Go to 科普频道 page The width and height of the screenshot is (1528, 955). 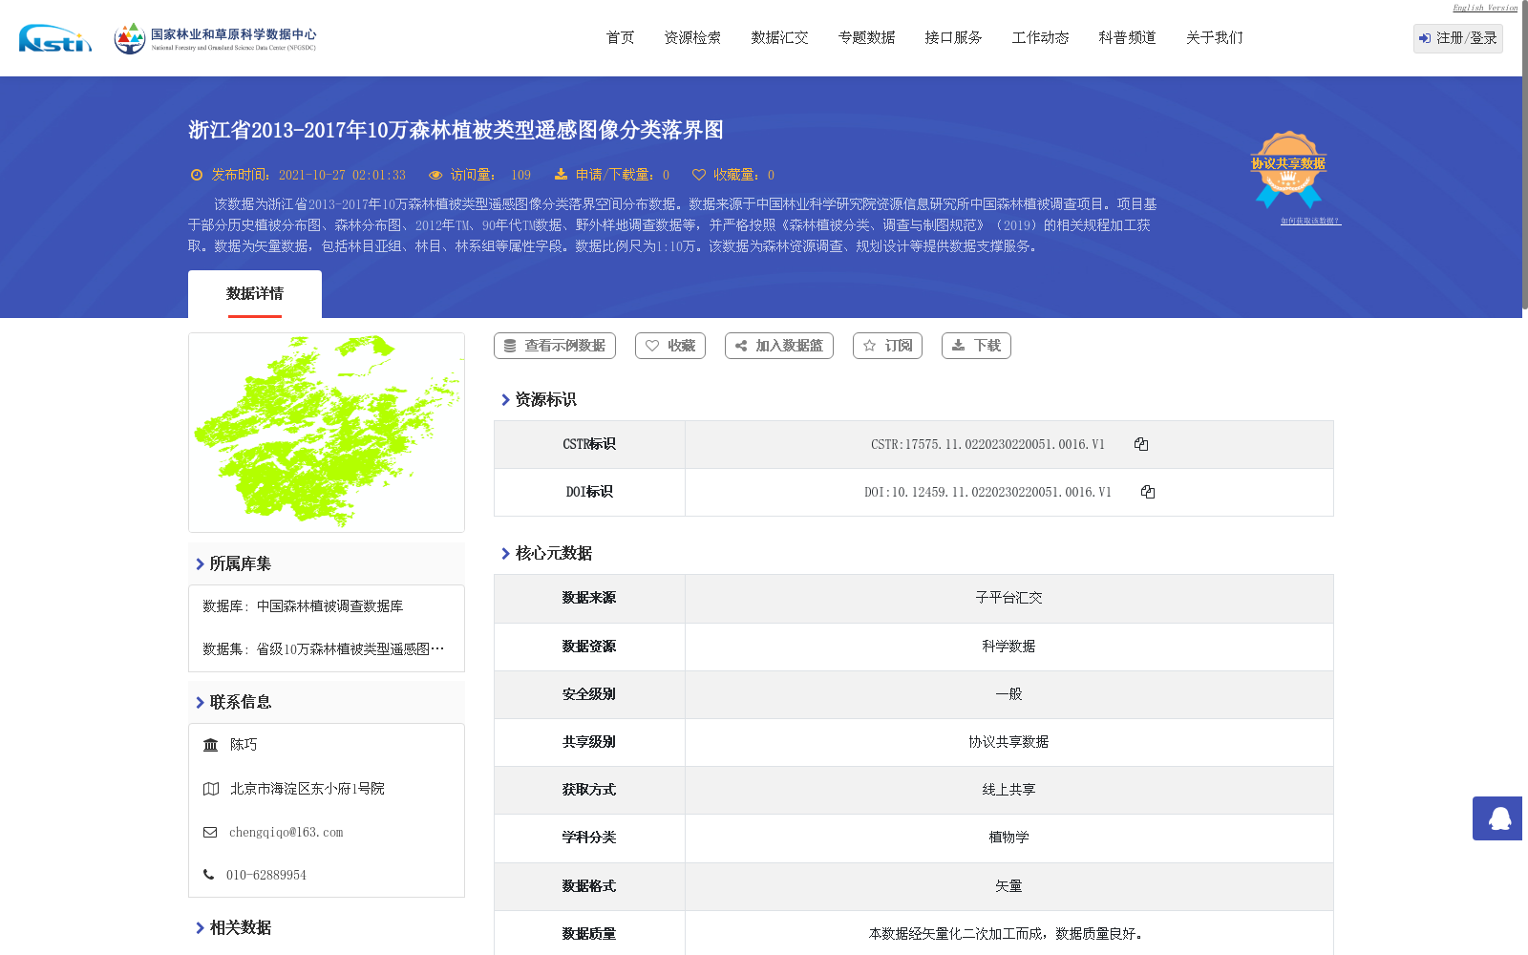click(1127, 38)
